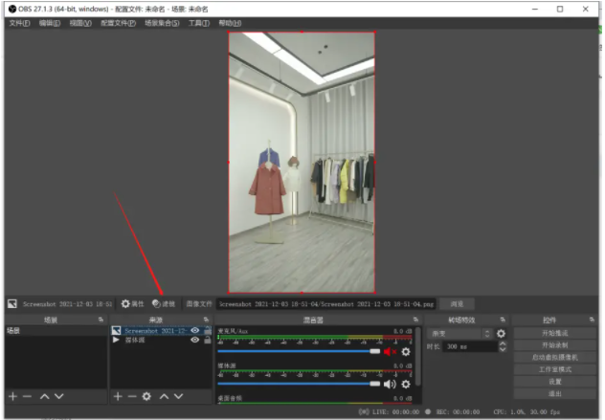Select Screenshot 2021-12- source row

click(161, 330)
